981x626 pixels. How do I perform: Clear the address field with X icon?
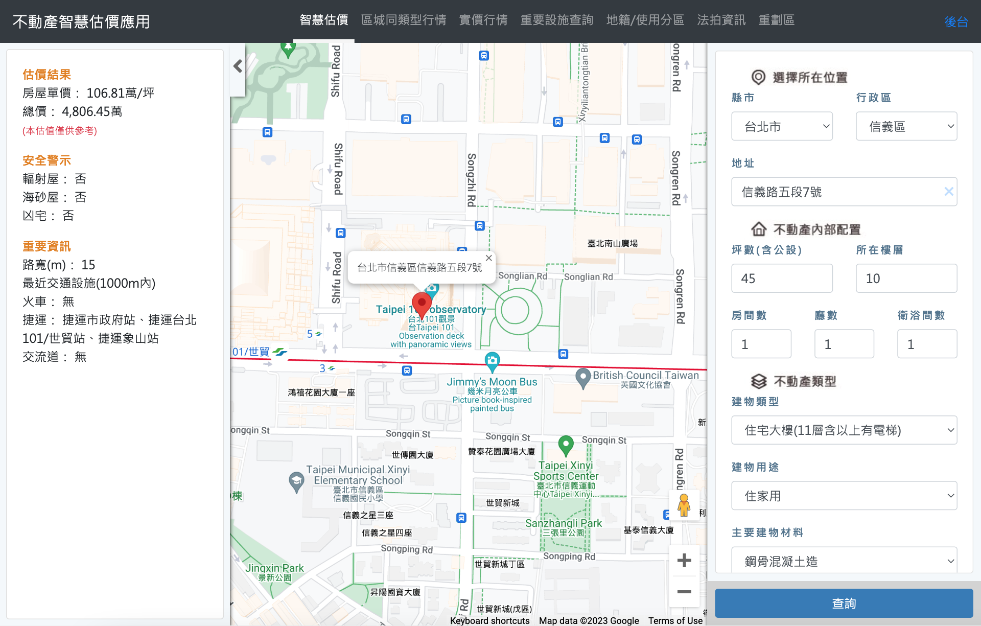point(949,192)
